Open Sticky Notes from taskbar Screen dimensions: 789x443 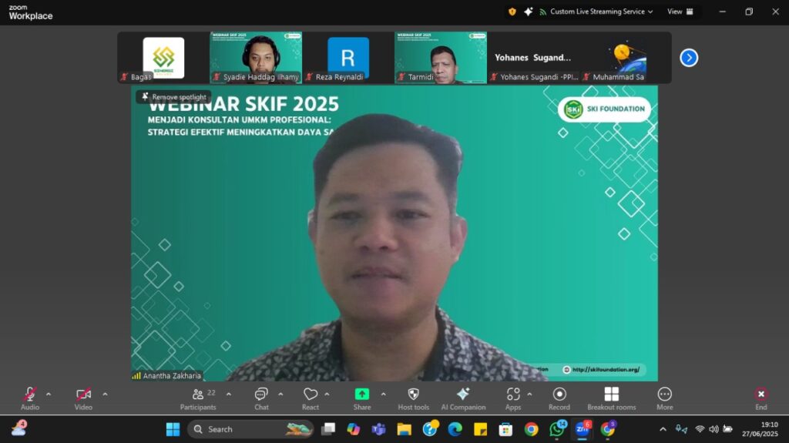click(x=481, y=429)
